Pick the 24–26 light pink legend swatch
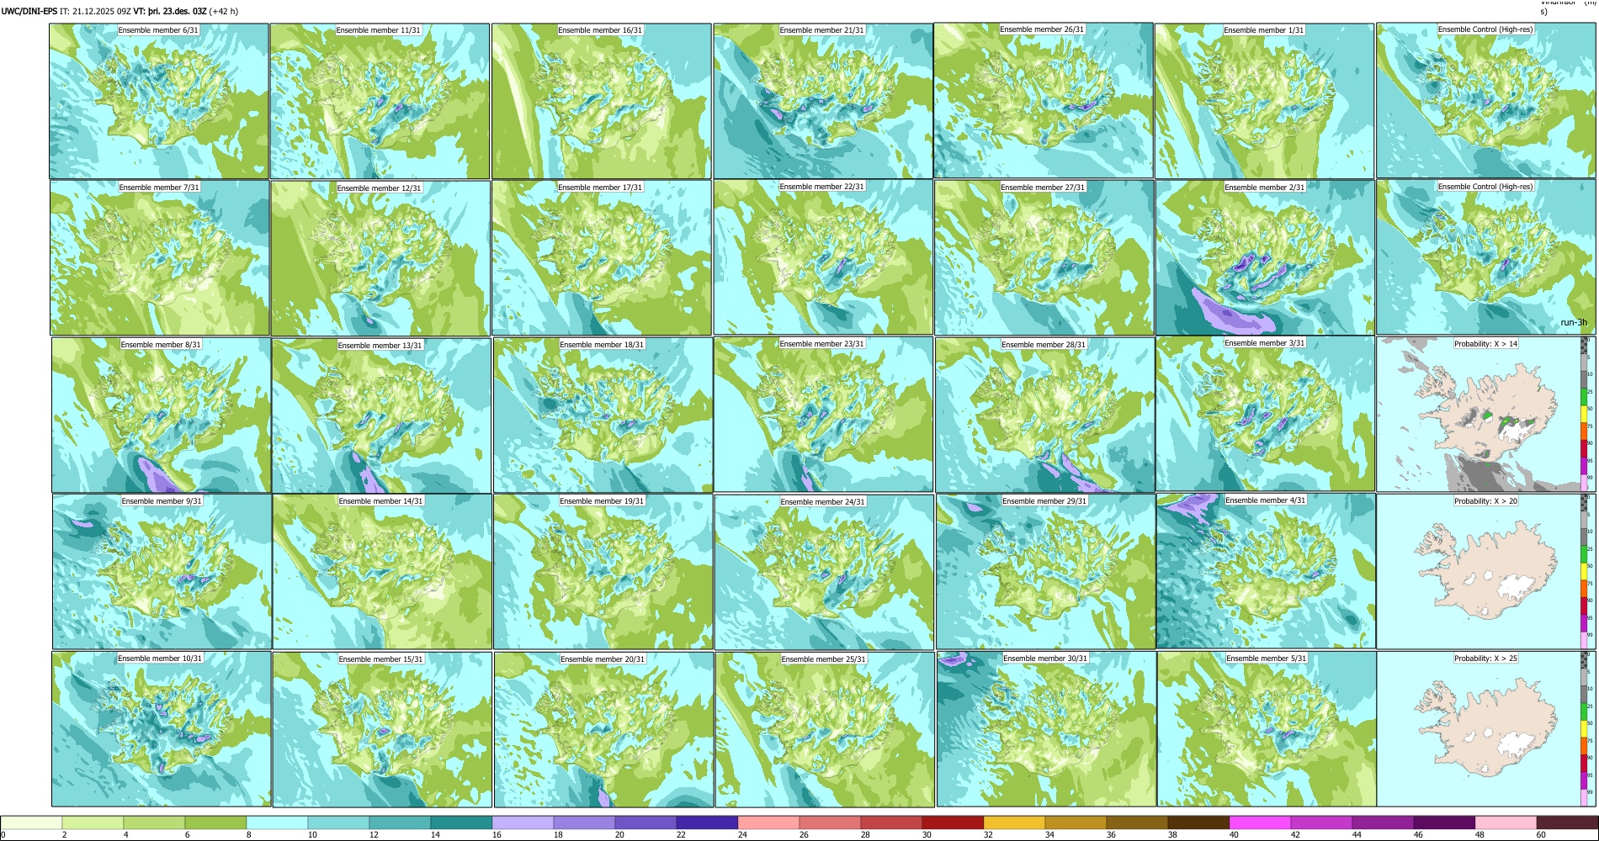 coord(768,822)
